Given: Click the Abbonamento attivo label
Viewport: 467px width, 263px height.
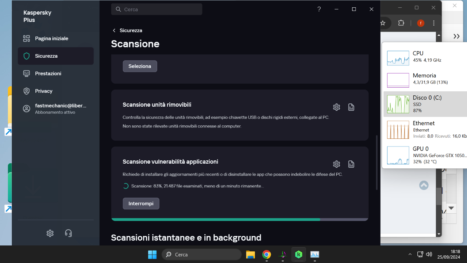Looking at the screenshot, I should [55, 113].
